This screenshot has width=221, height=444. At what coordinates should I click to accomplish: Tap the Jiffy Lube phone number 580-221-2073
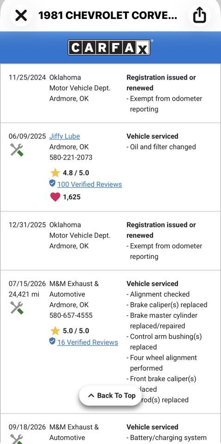(71, 157)
